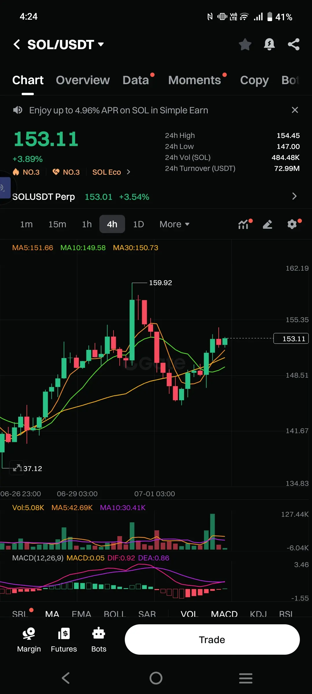
Task: Tap the Android recent apps button
Action: point(246,678)
